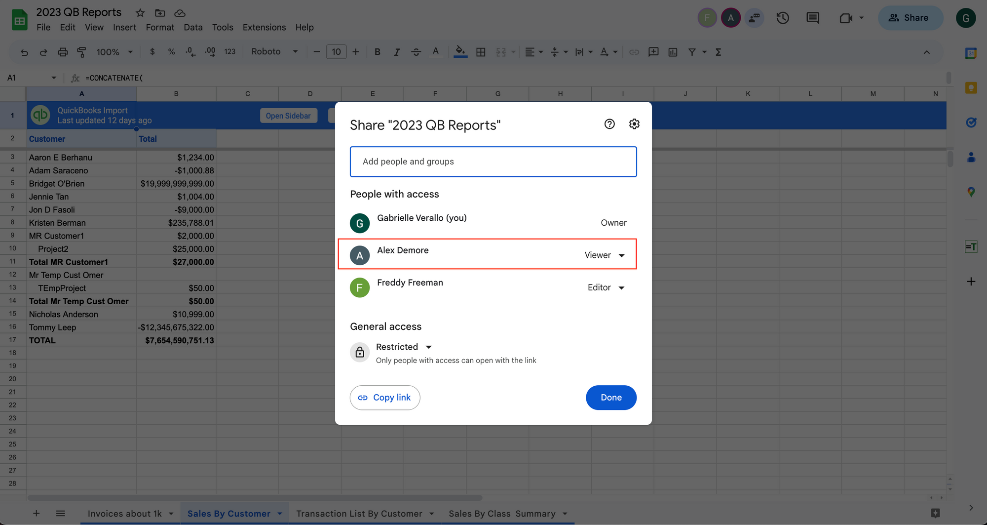Click the Copy link button
This screenshot has height=525, width=987.
pyautogui.click(x=385, y=398)
